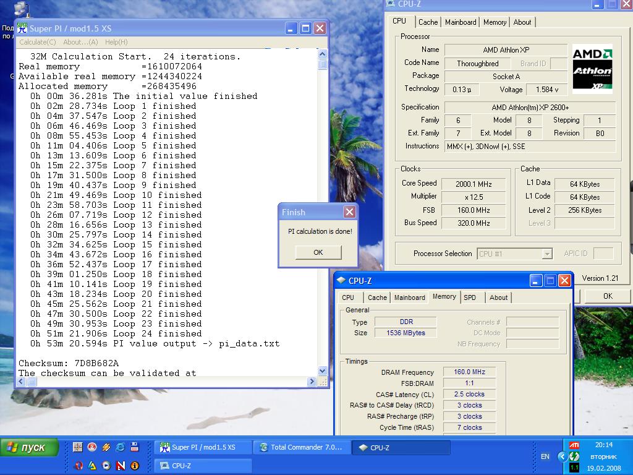
Task: Click OK in the Finish dialog
Action: (x=318, y=252)
